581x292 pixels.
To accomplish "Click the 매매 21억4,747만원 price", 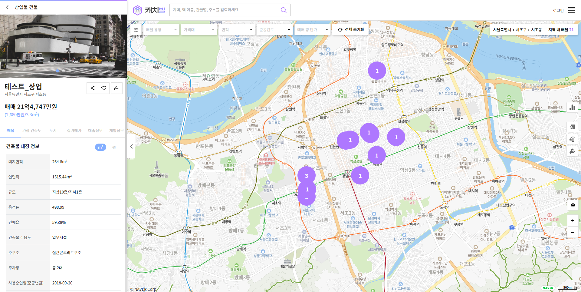I will [31, 107].
